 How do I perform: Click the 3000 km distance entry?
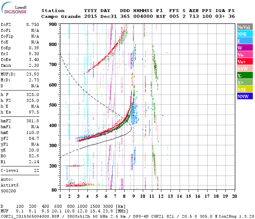pos(108,207)
